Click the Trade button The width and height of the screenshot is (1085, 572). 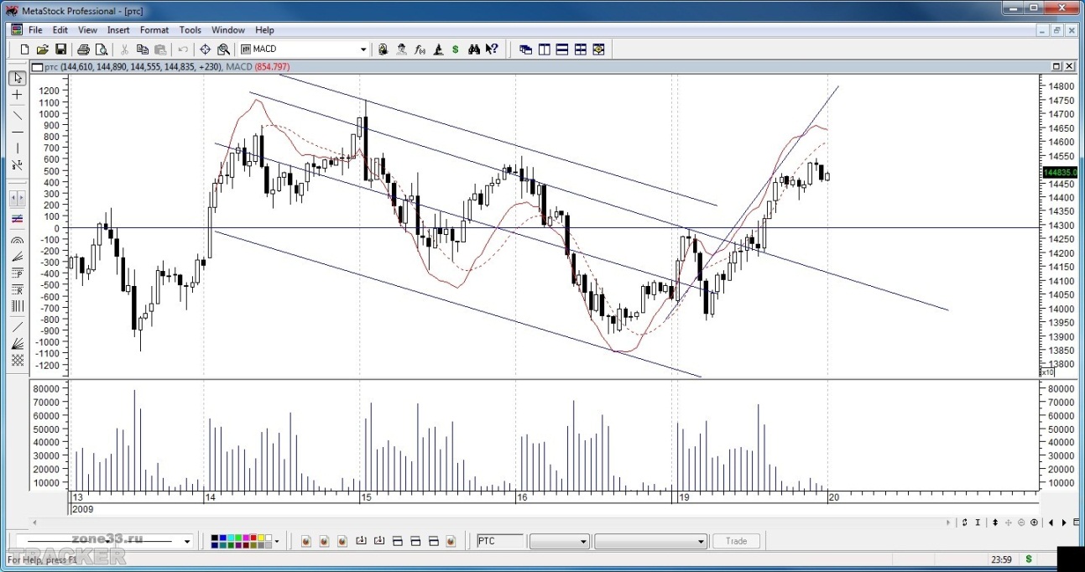(x=736, y=541)
